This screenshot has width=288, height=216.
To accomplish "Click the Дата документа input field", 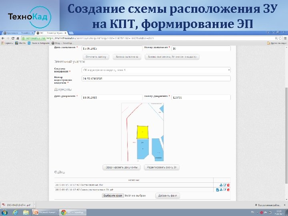I will (x=112, y=97).
